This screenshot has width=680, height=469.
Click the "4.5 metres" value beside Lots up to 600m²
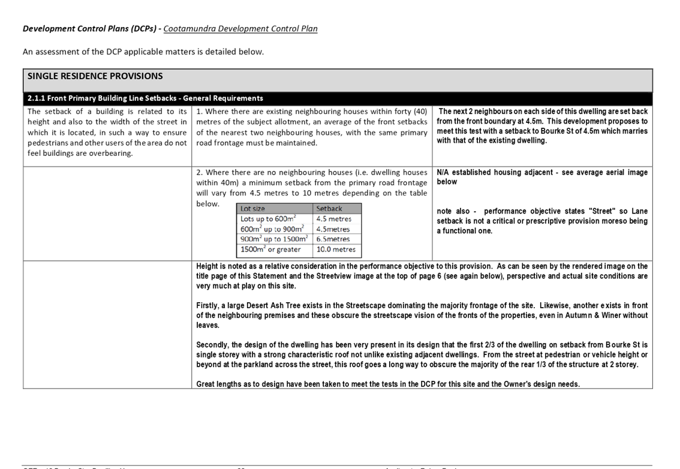point(334,219)
